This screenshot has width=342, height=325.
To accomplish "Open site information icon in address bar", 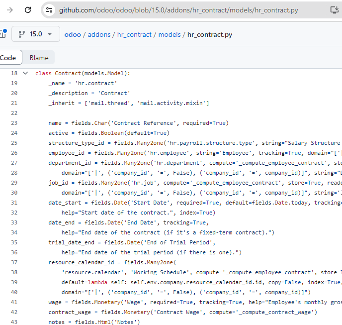I will click(x=49, y=10).
